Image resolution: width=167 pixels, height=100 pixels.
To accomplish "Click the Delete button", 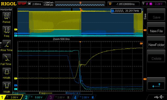I will coord(156,58).
